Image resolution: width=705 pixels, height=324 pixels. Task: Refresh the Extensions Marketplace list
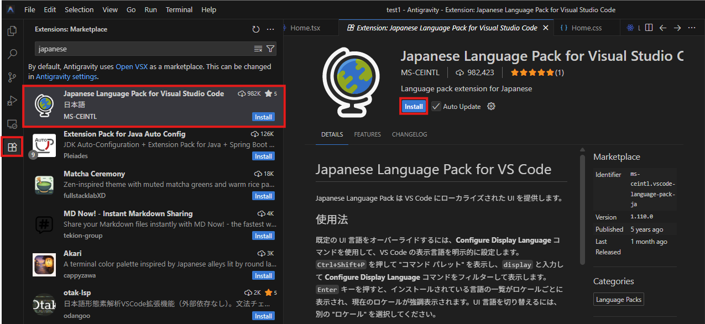point(255,29)
